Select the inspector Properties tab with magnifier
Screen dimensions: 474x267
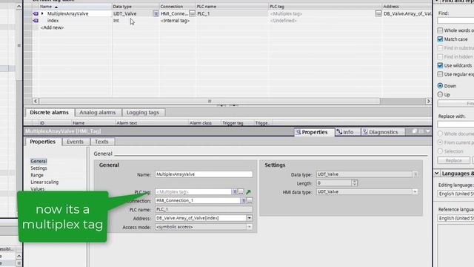pyautogui.click(x=314, y=132)
